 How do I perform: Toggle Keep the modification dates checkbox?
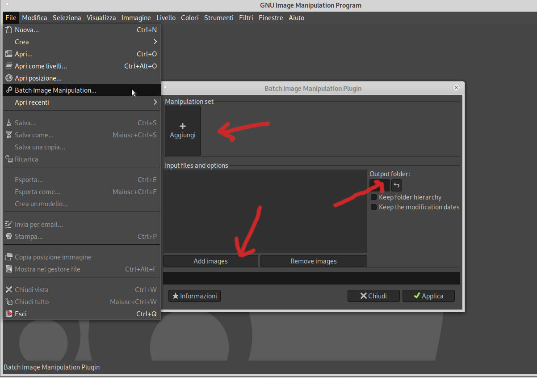374,207
